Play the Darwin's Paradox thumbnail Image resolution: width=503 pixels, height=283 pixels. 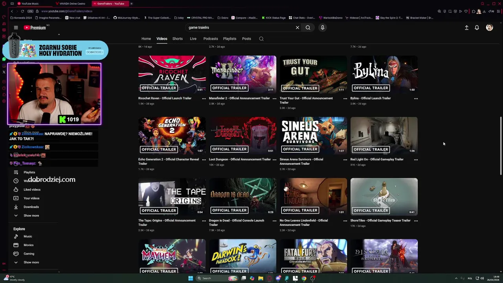tap(242, 256)
